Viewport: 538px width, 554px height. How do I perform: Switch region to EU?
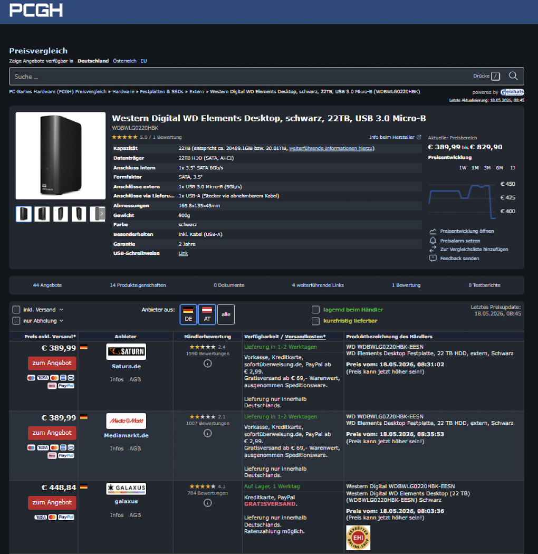tap(143, 61)
